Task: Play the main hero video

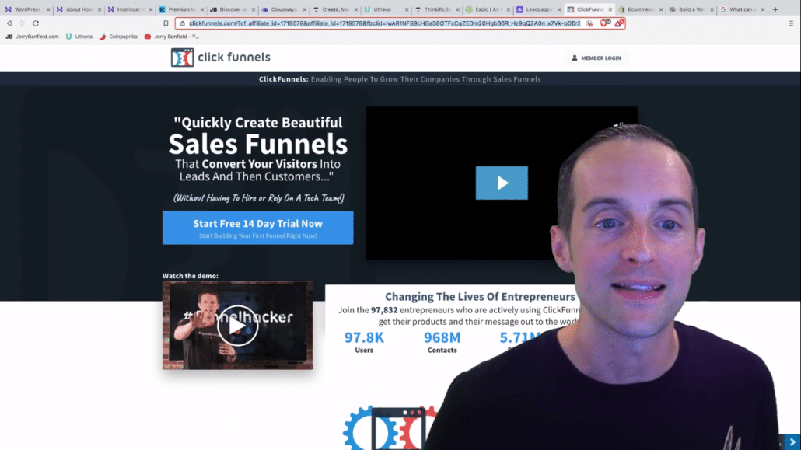Action: coord(502,183)
